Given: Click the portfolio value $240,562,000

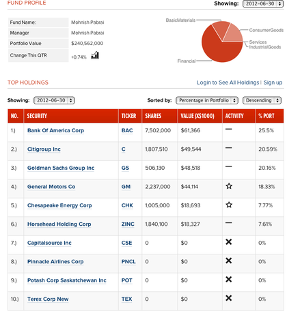Looking at the screenshot, I should click(87, 44).
